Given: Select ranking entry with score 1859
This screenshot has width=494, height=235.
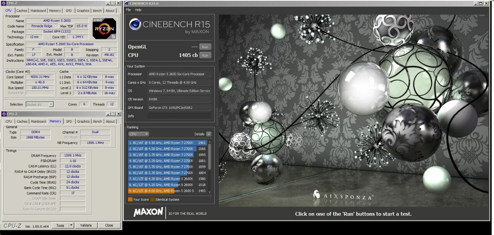Looking at the screenshot, I should click(168, 167).
